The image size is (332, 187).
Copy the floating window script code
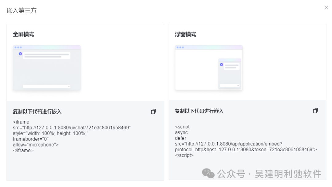[315, 111]
